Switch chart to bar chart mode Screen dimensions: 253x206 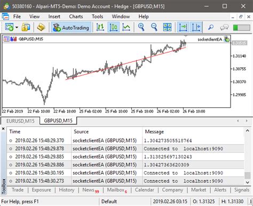coord(100,27)
